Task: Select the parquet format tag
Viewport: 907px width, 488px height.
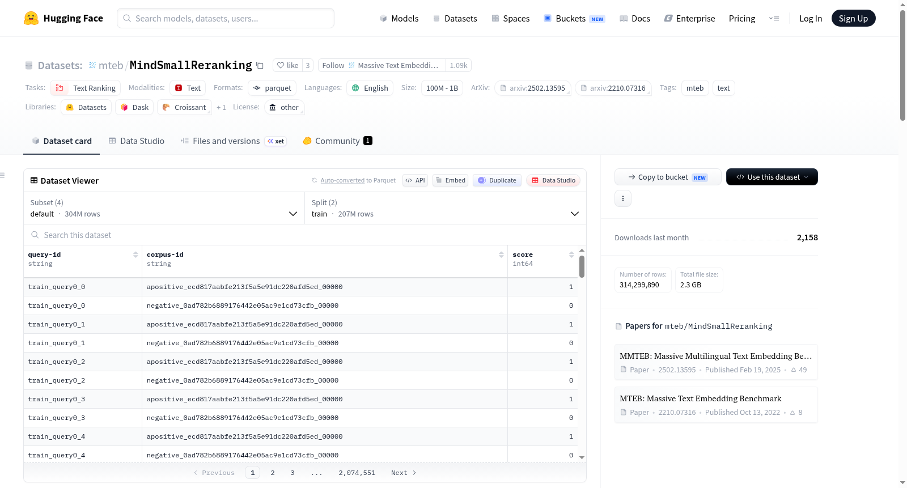Action: 272,88
